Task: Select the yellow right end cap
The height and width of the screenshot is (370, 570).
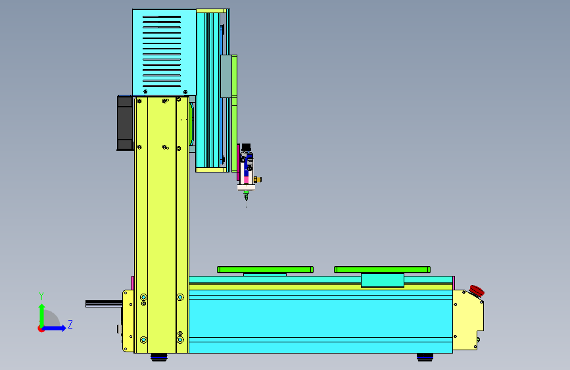Action: click(467, 320)
